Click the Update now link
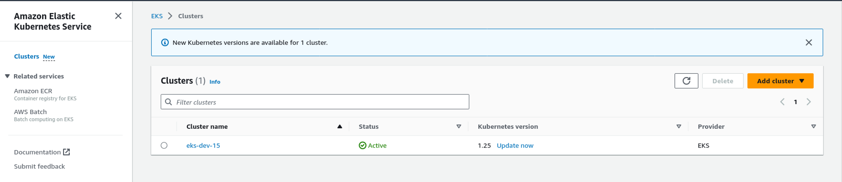The width and height of the screenshot is (842, 182). (515, 146)
